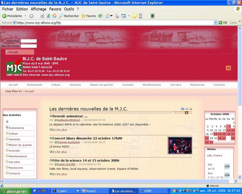The height and width of the screenshot is (194, 242).
Task: Click the OK go button next to address bar
Action: (x=223, y=23)
